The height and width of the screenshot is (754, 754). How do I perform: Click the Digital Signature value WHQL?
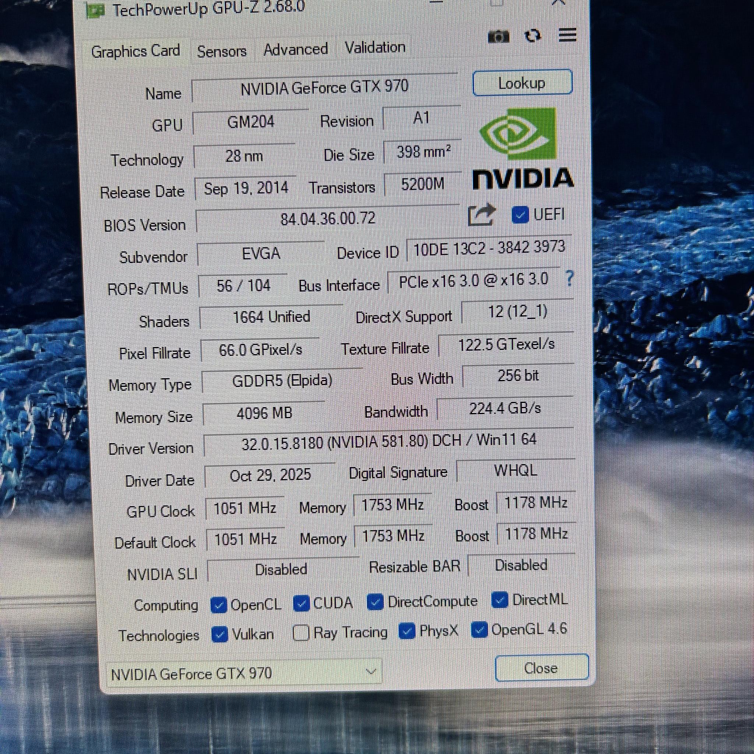[515, 471]
